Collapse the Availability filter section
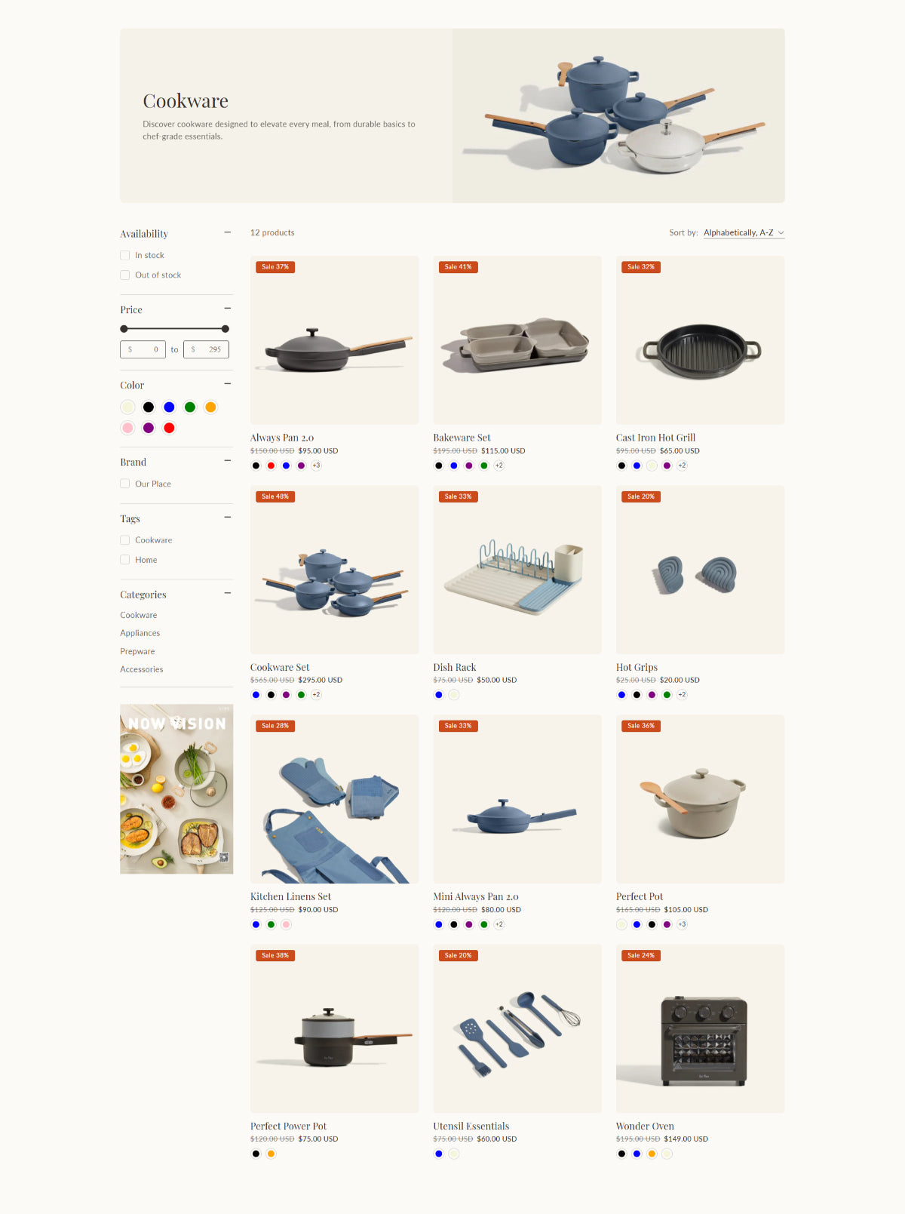 [227, 232]
